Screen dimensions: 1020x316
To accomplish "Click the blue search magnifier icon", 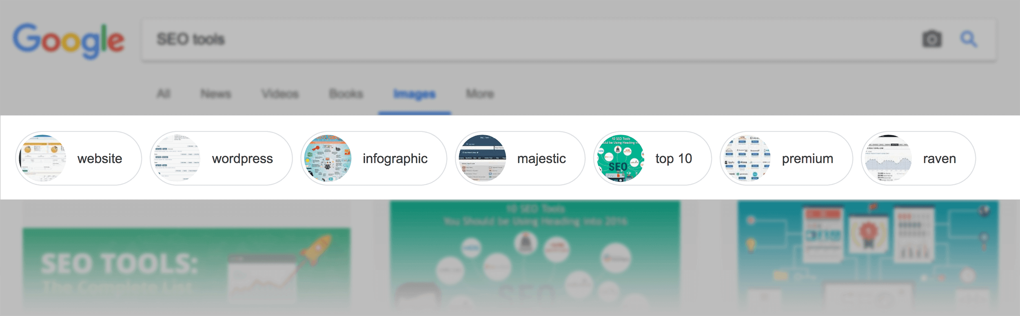I will pyautogui.click(x=969, y=39).
